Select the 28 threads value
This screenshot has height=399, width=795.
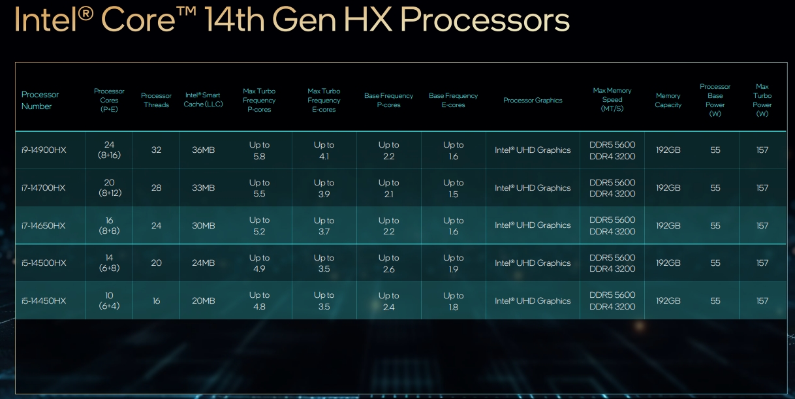coord(156,188)
